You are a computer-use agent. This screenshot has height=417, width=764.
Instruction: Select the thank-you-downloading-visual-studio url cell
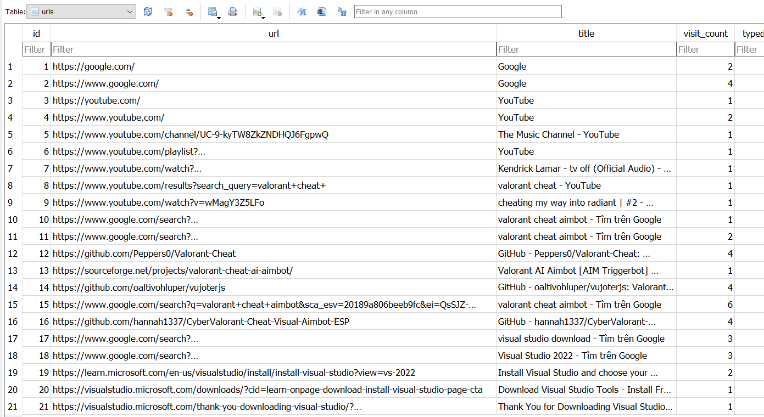(274, 407)
